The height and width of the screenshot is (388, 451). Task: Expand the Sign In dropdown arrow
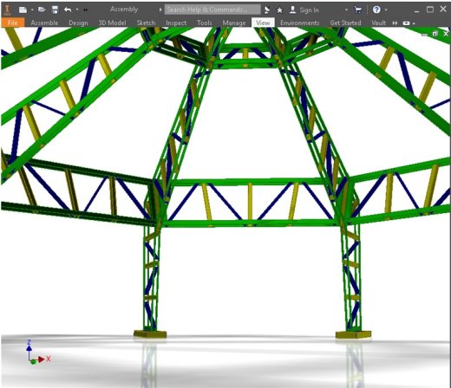tap(346, 10)
